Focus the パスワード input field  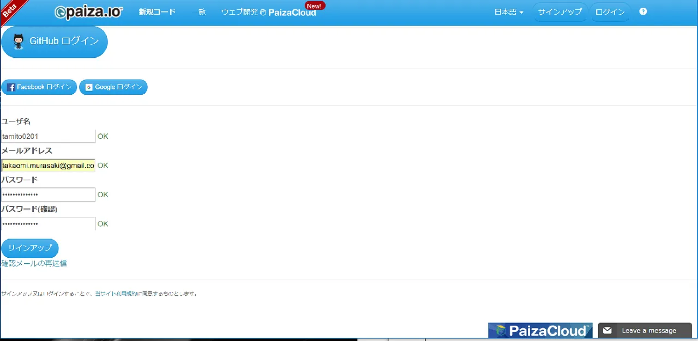(48, 195)
